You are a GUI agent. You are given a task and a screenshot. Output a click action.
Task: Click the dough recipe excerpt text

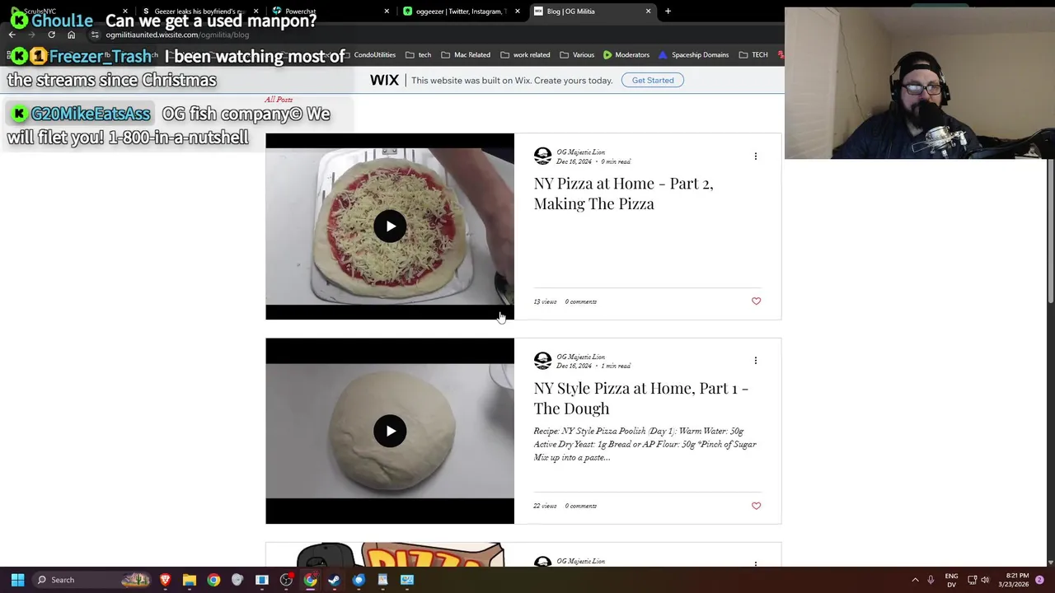(645, 444)
